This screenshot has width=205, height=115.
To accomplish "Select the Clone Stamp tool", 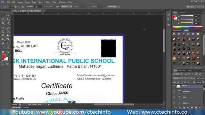I will click(x=3, y=31).
